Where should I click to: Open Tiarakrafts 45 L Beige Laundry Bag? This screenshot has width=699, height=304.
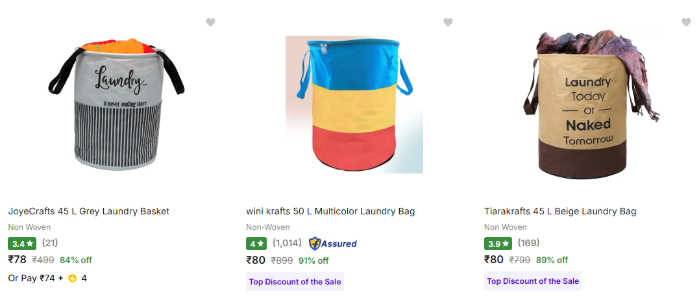coord(560,211)
